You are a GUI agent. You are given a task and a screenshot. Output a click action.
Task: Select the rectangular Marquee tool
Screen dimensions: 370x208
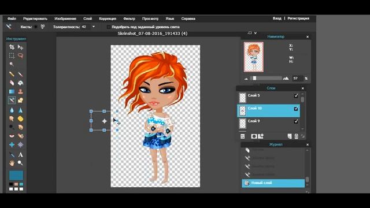[x=12, y=55]
